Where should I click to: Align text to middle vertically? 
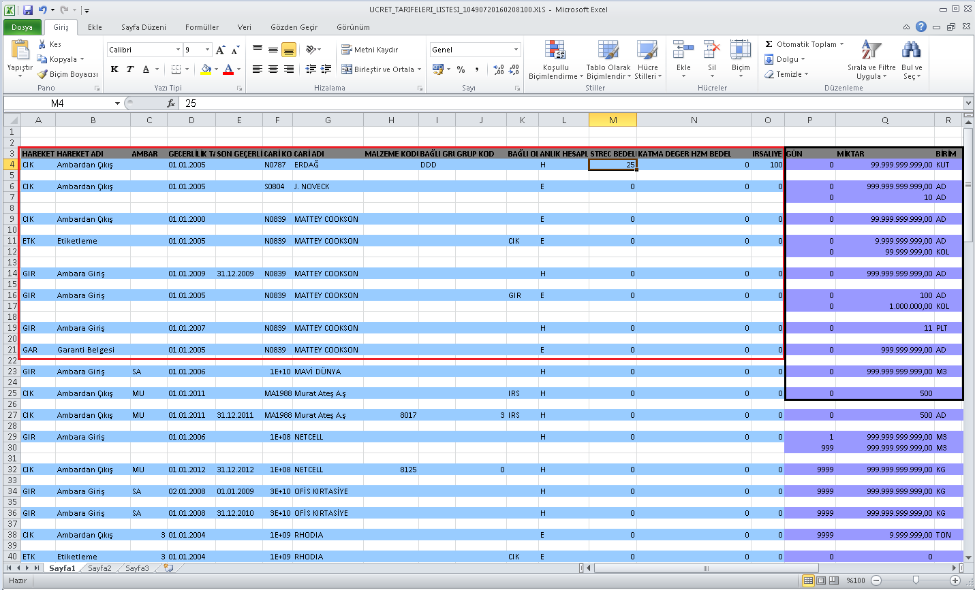[273, 50]
